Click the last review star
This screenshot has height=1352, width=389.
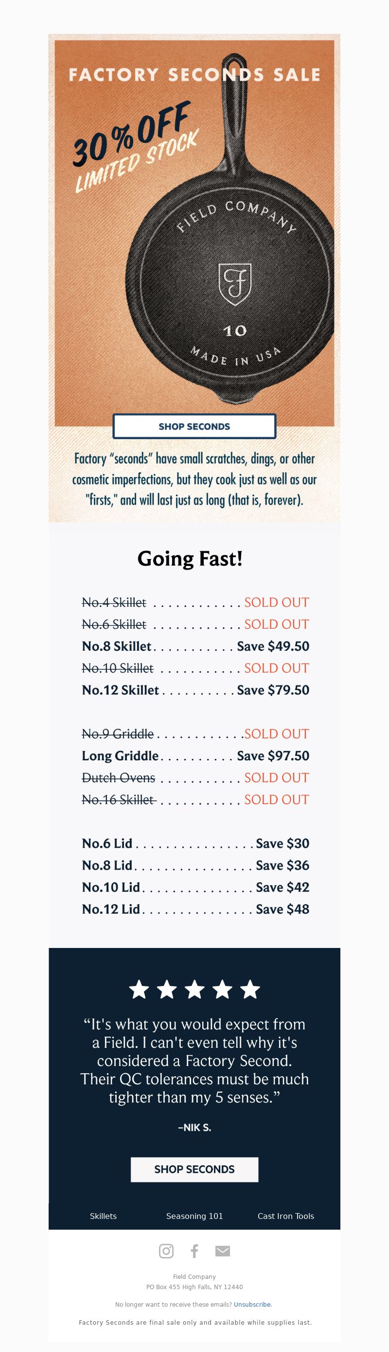pos(250,989)
